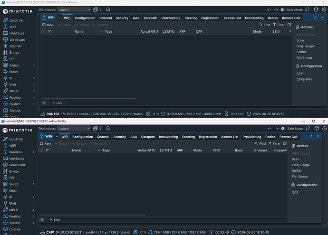Expand the Routing submenu in ROUTER sidebar
Viewport: 328px width, 235px height.
tap(34, 97)
